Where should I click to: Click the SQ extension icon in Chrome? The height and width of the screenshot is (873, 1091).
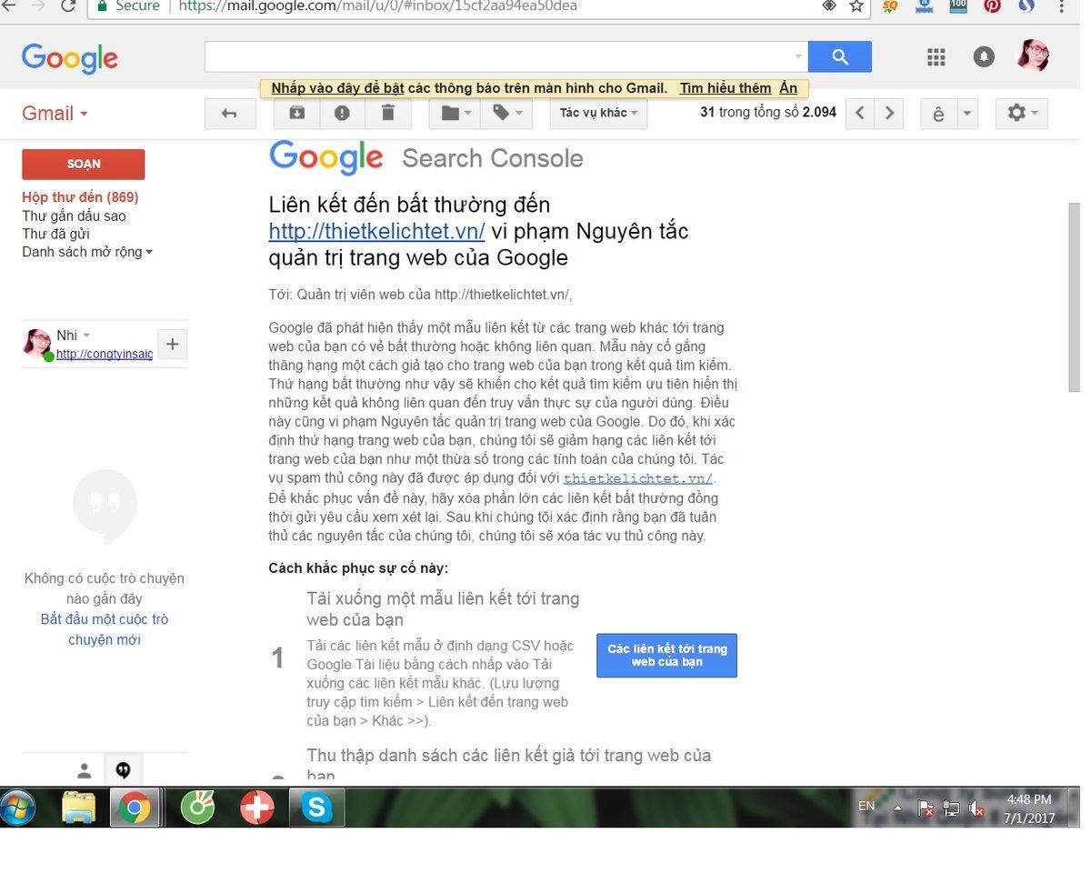pyautogui.click(x=891, y=6)
